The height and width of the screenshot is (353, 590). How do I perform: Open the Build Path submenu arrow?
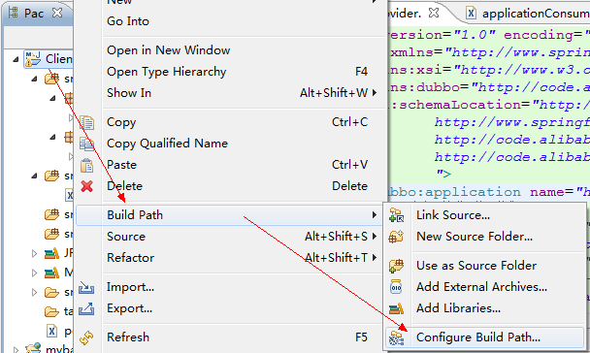(x=375, y=214)
